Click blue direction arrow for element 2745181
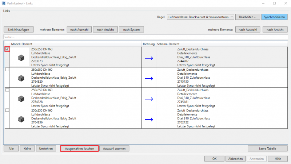291x164 pixels. 149,98
